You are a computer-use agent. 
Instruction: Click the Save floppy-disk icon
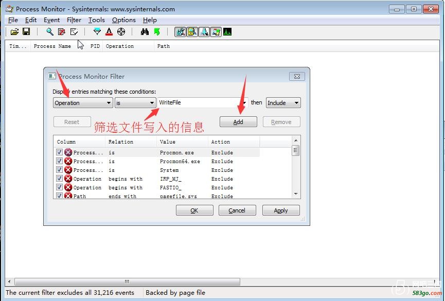click(26, 31)
